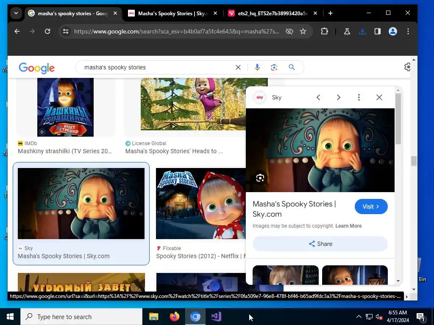Open muted volume control in tray
The width and height of the screenshot is (434, 325).
[x=379, y=317]
